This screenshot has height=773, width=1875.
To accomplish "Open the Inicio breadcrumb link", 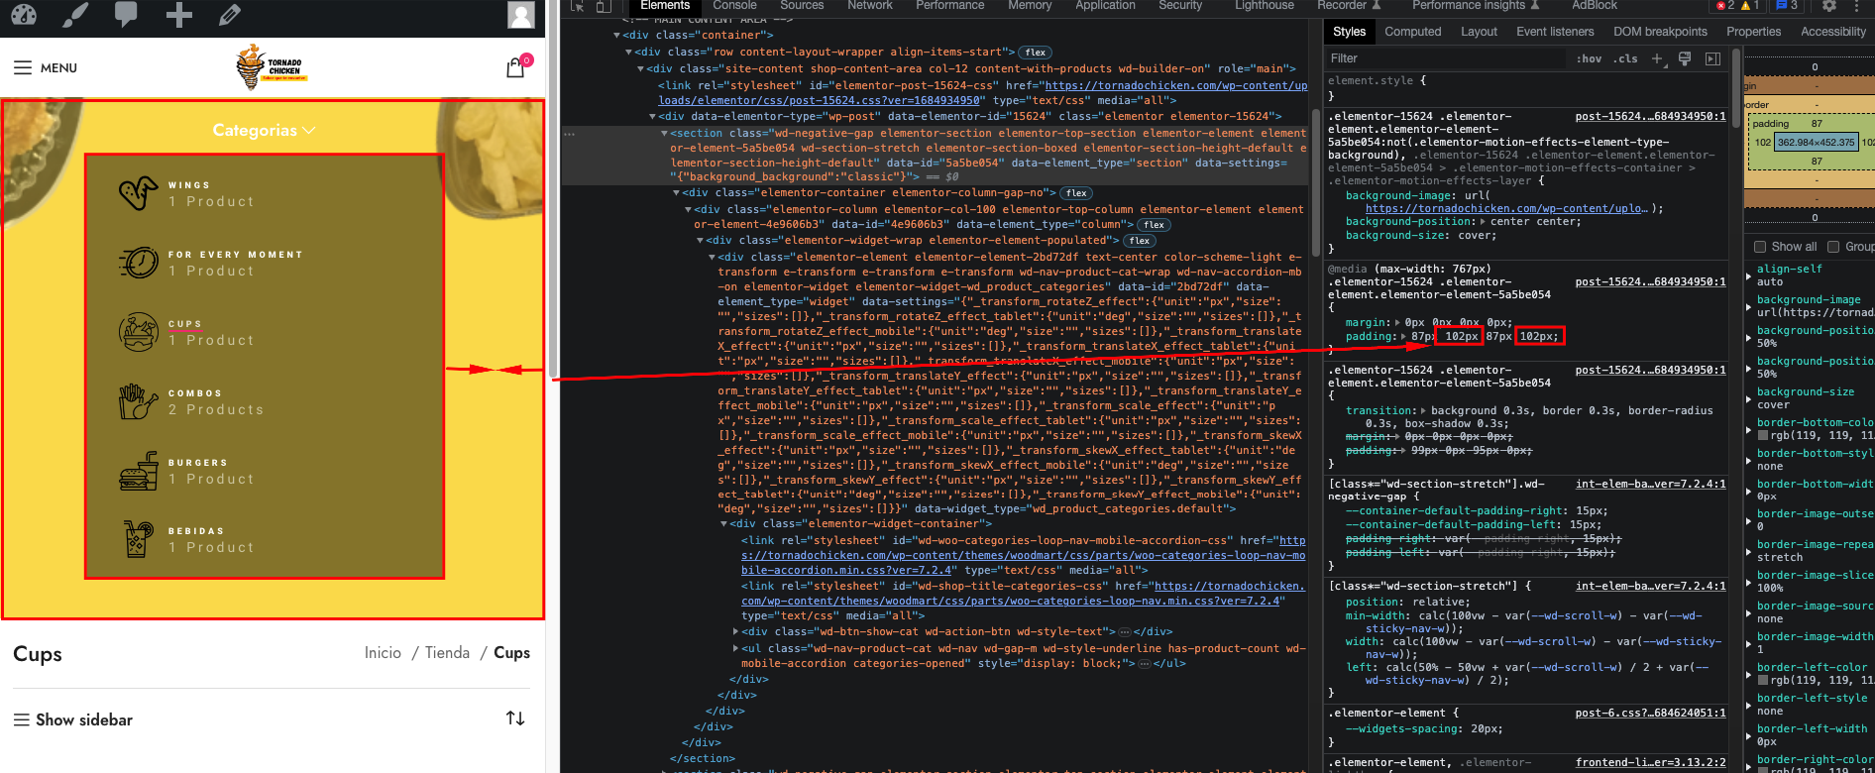I will (383, 652).
